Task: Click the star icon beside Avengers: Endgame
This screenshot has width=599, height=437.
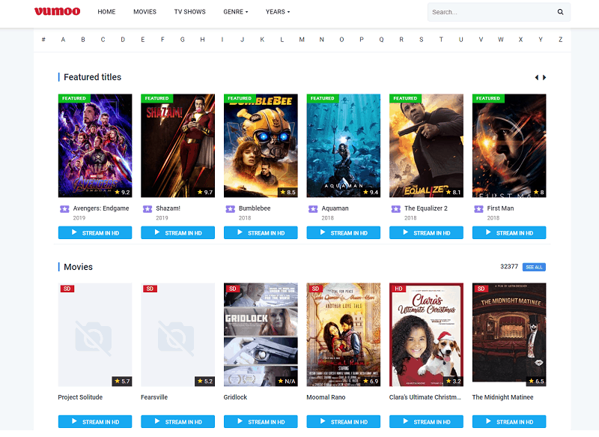Action: pyautogui.click(x=64, y=209)
